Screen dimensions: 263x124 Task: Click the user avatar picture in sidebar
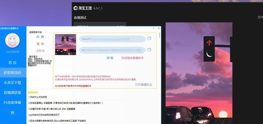pyautogui.click(x=12, y=40)
